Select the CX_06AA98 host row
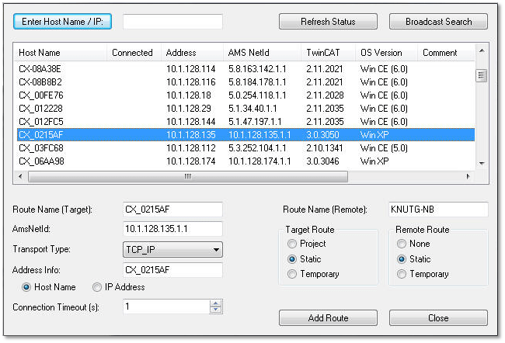 (246, 161)
